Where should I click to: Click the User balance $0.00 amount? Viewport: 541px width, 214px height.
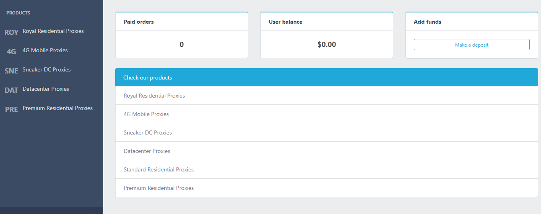tap(326, 45)
